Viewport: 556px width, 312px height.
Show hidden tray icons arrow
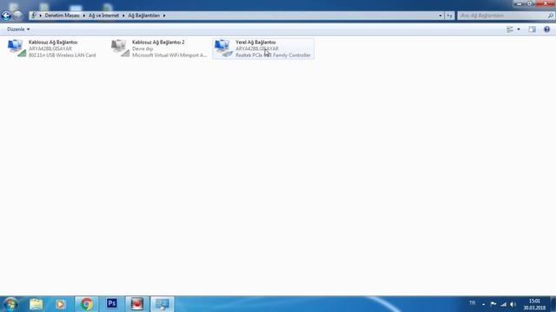coord(483,304)
